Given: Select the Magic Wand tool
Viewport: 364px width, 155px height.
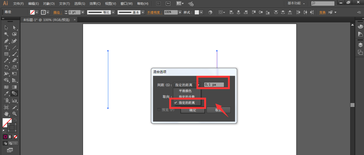Looking at the screenshot, I should 6,34.
